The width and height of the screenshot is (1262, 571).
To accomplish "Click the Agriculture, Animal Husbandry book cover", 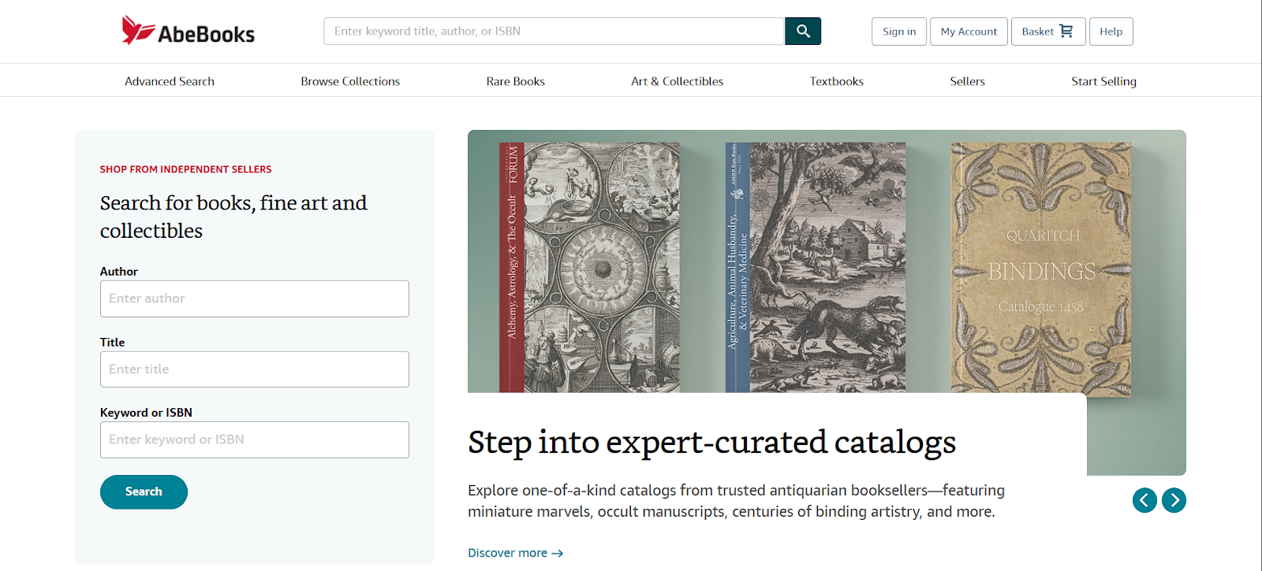I will click(x=815, y=268).
